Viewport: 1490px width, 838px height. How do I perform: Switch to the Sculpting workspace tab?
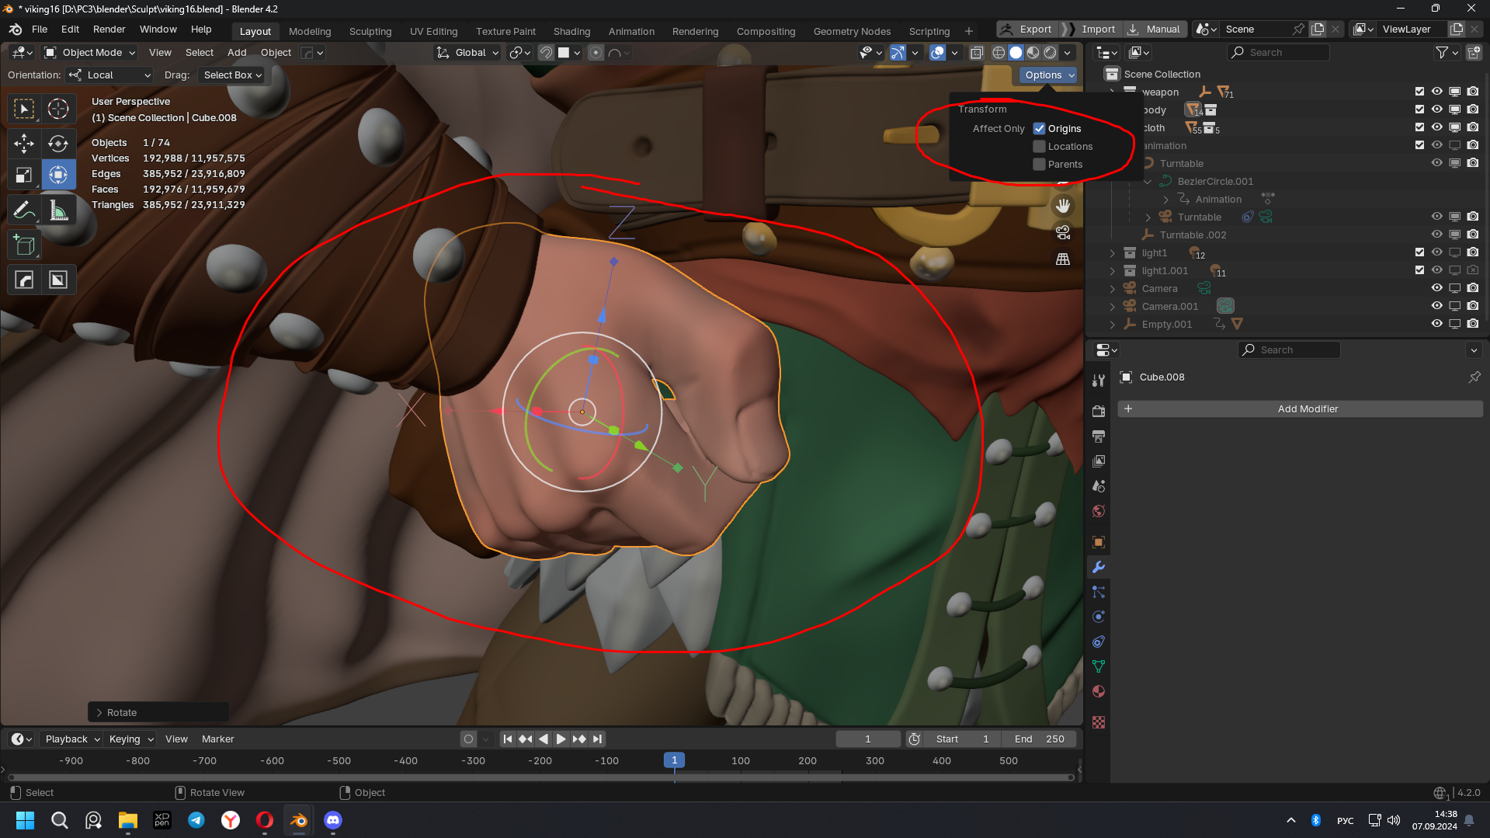pyautogui.click(x=370, y=31)
